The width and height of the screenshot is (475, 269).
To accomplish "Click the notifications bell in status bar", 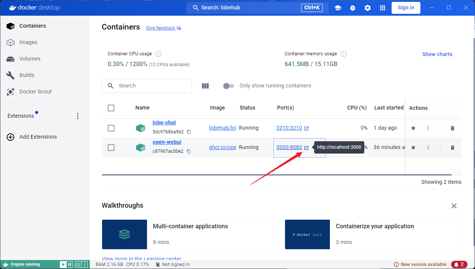I will pyautogui.click(x=459, y=265).
